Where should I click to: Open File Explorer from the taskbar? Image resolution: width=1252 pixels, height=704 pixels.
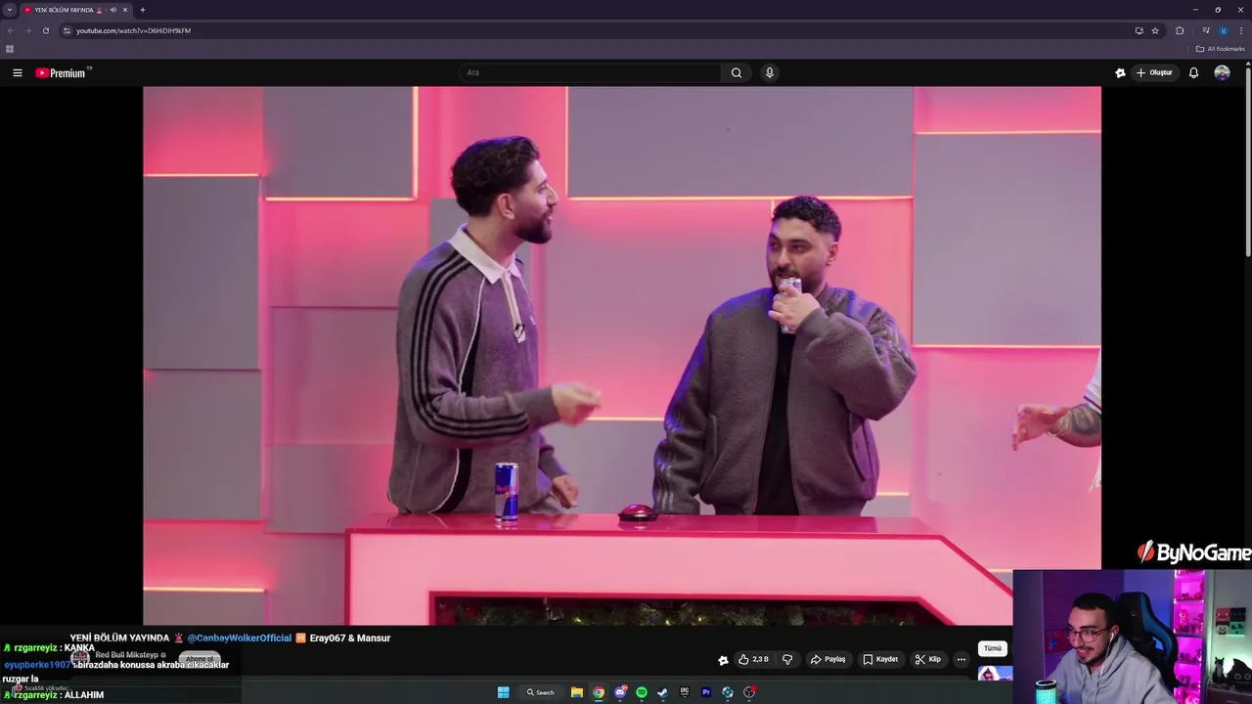577,692
